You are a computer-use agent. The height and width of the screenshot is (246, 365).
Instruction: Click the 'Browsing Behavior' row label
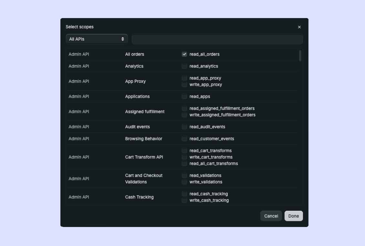(x=144, y=139)
